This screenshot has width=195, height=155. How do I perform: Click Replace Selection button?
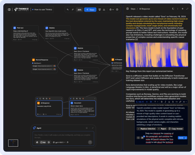pyautogui.click(x=146, y=129)
